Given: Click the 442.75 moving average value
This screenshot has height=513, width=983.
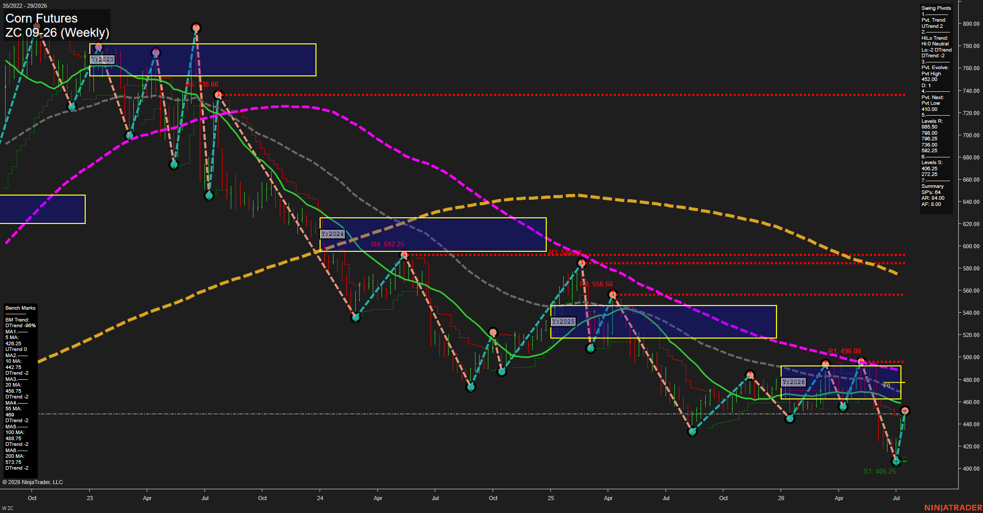Looking at the screenshot, I should pyautogui.click(x=13, y=367).
